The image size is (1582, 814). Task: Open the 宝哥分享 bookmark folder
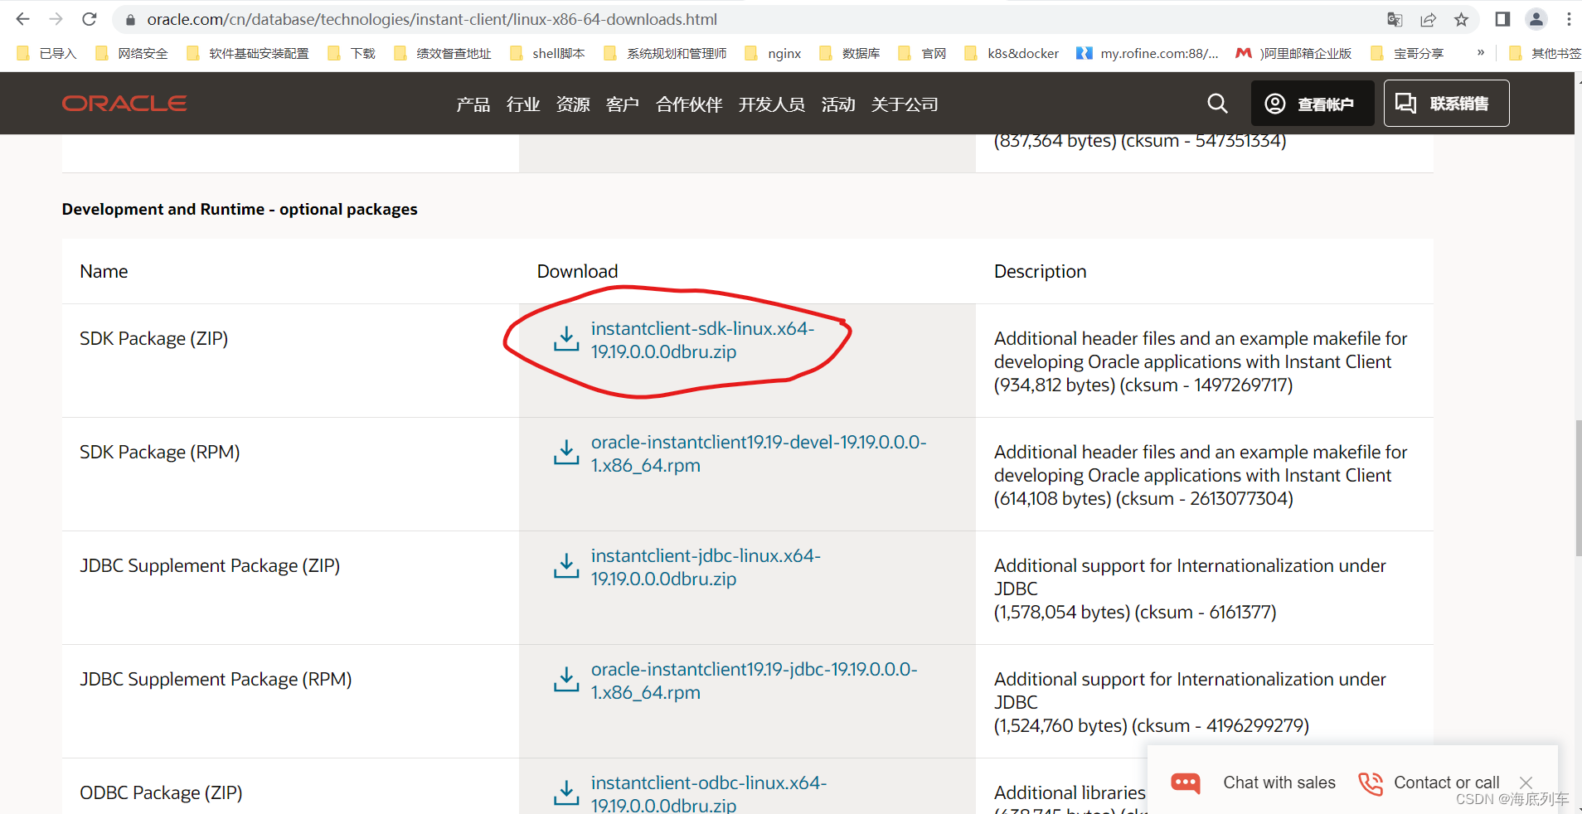coord(1408,53)
